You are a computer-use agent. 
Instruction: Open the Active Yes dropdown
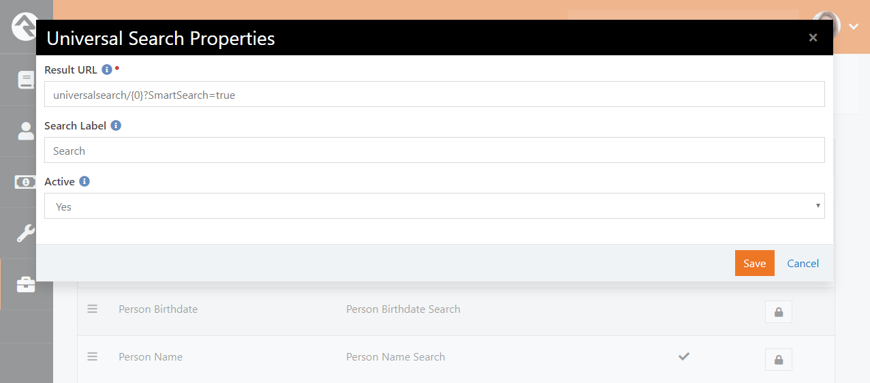click(x=435, y=206)
